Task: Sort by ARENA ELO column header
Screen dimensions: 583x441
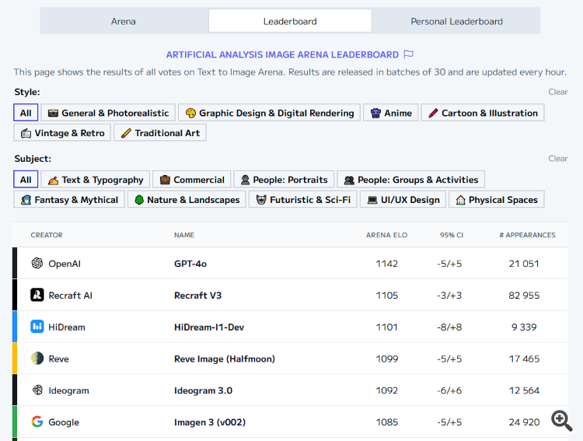Action: (x=386, y=235)
